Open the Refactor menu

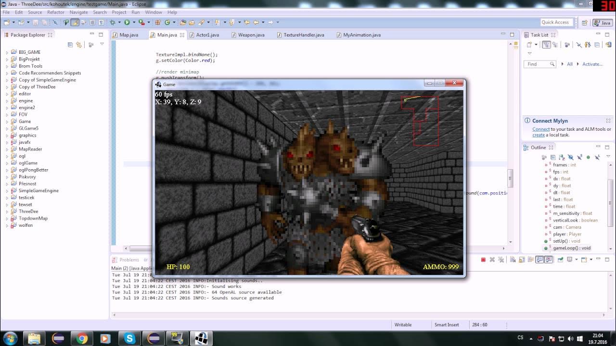[x=56, y=12]
